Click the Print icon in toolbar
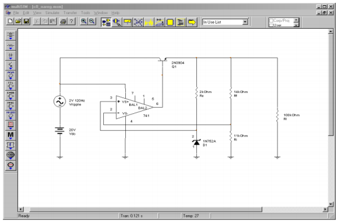This screenshot has height=223, width=339. pos(63,21)
